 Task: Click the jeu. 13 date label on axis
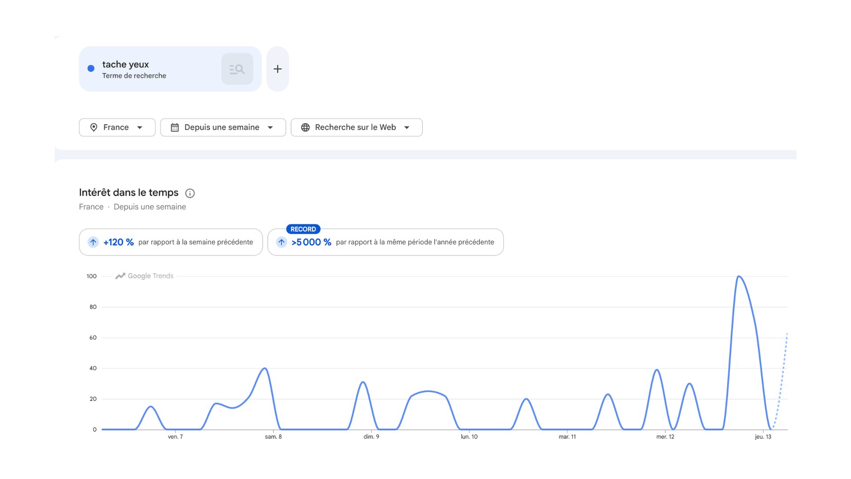point(763,437)
